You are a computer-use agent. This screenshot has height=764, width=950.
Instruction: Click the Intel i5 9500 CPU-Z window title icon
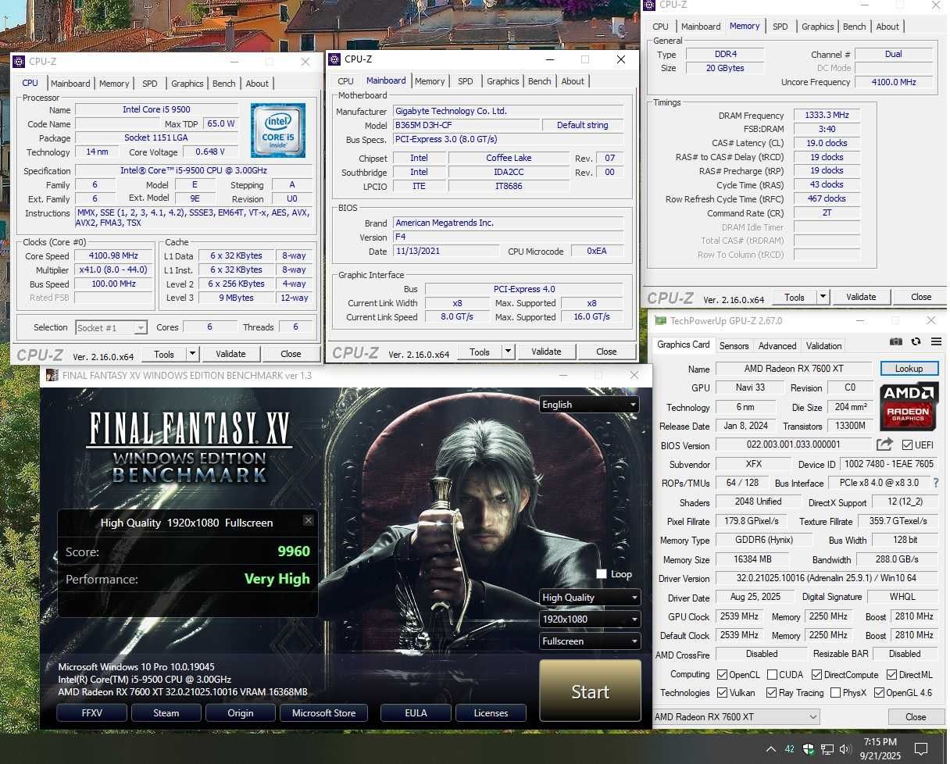[x=19, y=62]
